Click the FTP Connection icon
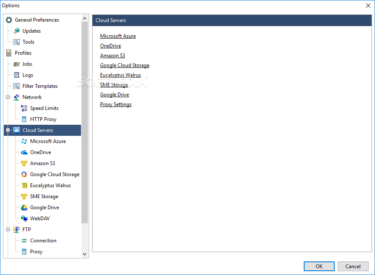Image resolution: width=375 pixels, height=275 pixels. coord(24,241)
